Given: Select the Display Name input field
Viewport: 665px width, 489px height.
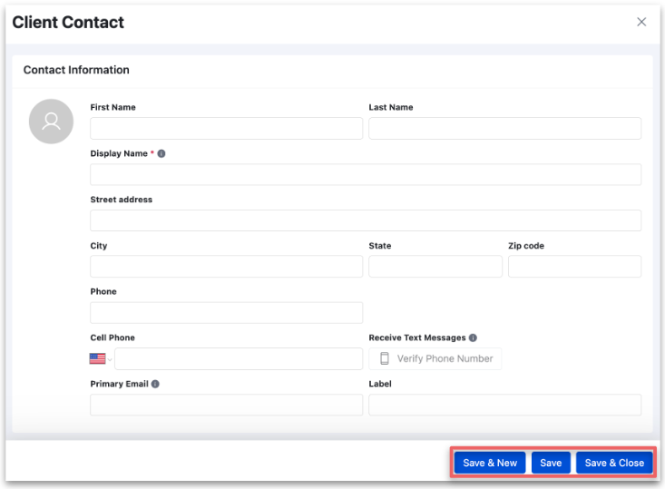Looking at the screenshot, I should point(366,175).
